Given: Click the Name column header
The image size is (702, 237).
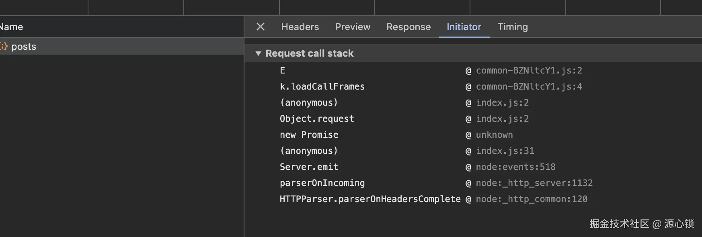Looking at the screenshot, I should (12, 27).
